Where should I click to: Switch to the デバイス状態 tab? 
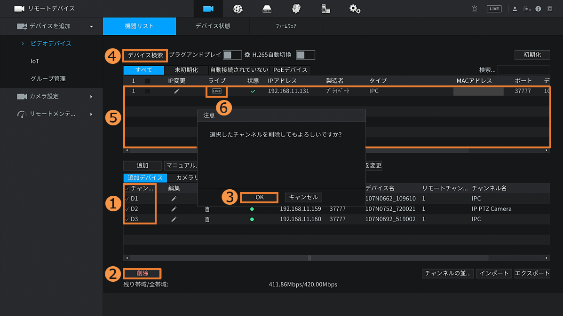tap(213, 26)
